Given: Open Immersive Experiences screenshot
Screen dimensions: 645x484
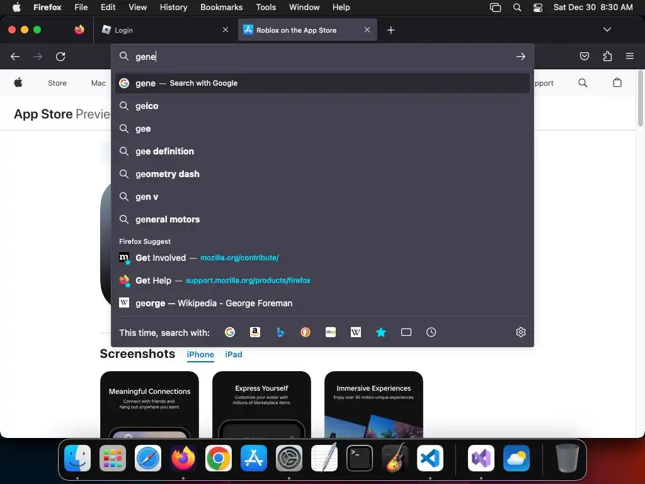Looking at the screenshot, I should [x=374, y=404].
